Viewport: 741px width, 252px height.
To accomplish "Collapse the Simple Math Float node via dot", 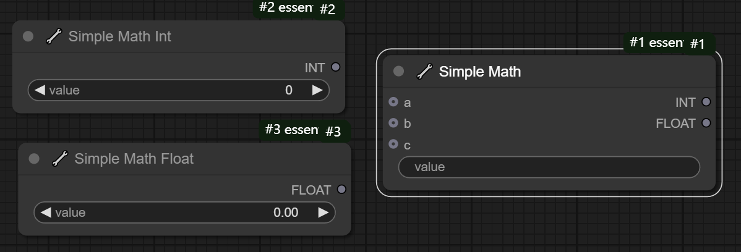I will point(34,159).
